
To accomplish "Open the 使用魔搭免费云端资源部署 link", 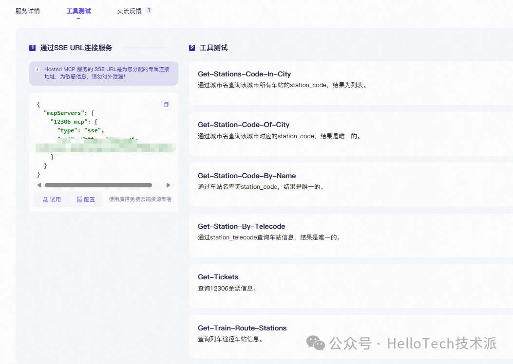I will click(x=140, y=200).
